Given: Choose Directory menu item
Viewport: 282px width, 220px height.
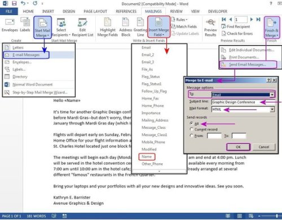Looking at the screenshot, I should coord(39,77).
